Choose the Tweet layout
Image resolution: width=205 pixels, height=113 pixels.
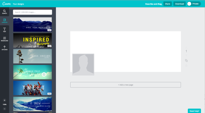click(x=32, y=88)
